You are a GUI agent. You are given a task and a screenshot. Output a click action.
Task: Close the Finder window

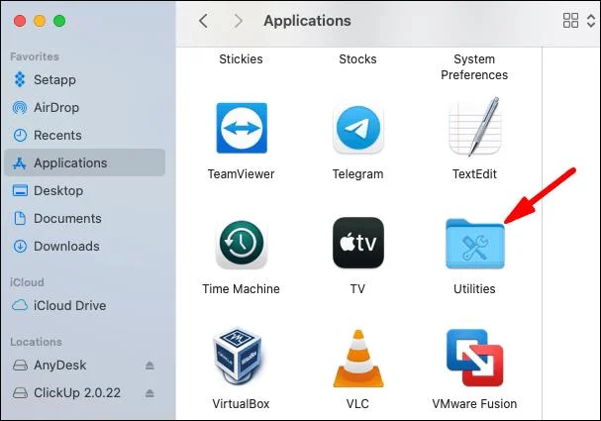tap(20, 21)
